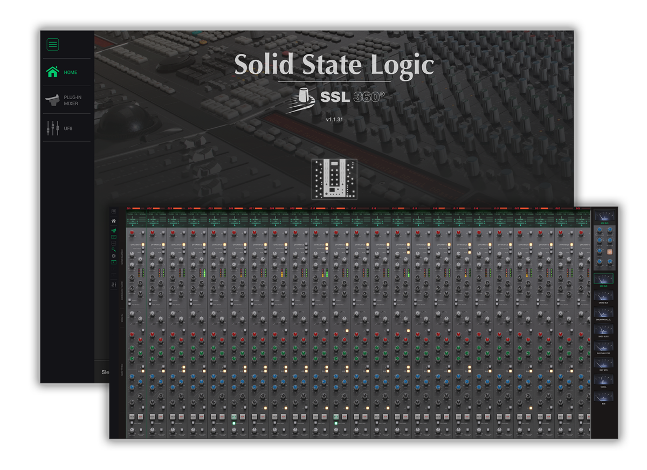Click the green mixer icon in Plug-in Mixer sidebar

[x=113, y=230]
